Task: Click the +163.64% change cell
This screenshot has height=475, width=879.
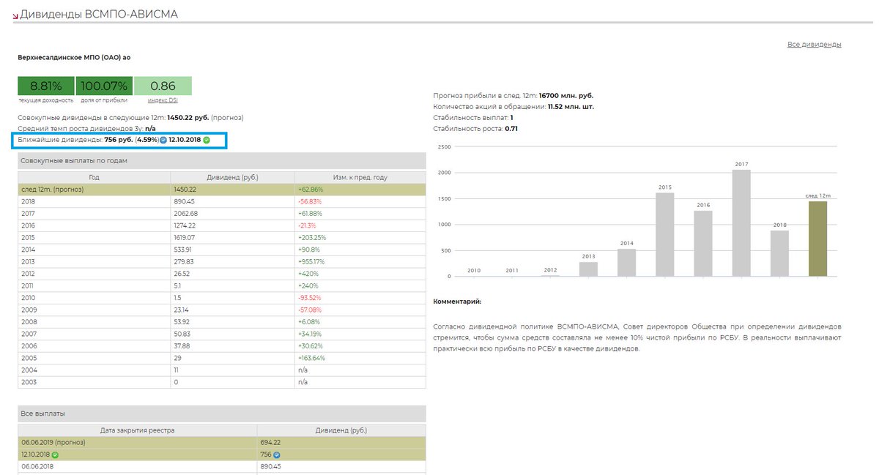Action: [x=360, y=358]
